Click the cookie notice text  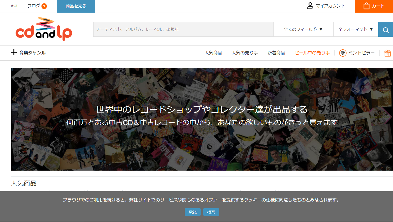(x=202, y=200)
